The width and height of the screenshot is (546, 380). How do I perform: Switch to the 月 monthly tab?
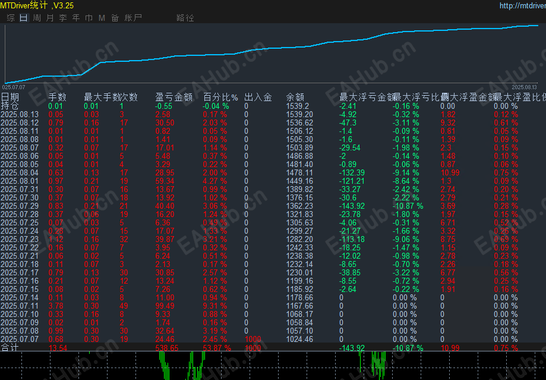(x=50, y=18)
